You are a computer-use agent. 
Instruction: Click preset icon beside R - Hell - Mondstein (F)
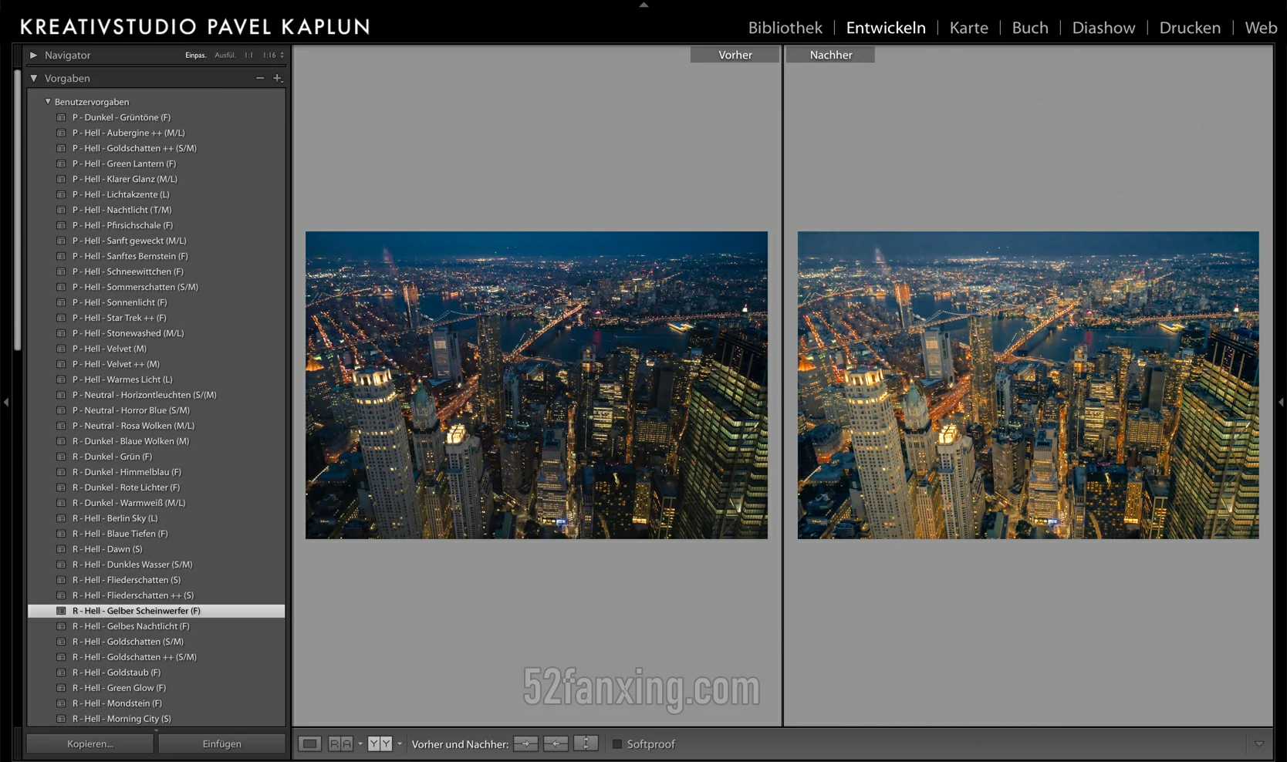(x=61, y=703)
